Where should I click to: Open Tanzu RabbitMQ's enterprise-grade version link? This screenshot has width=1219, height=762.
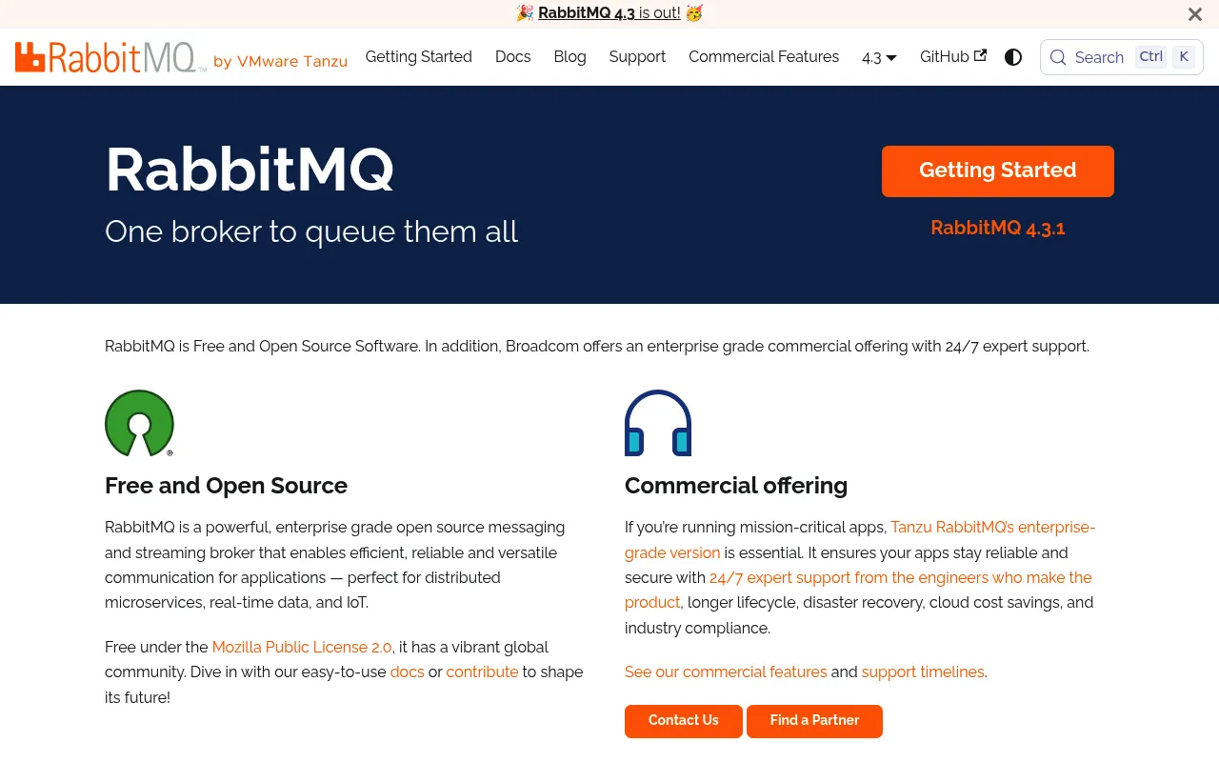coord(860,540)
